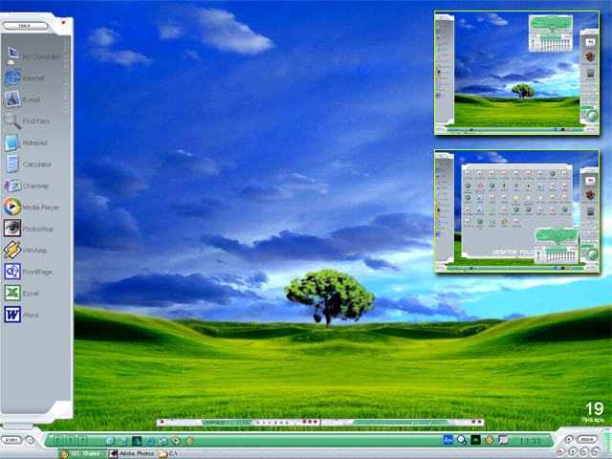This screenshot has width=612, height=459.
Task: Switch to the Winamp '103. Khaled' task
Action: (81, 453)
